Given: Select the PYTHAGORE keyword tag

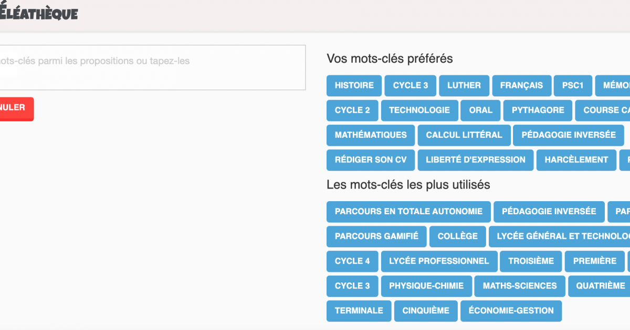Looking at the screenshot, I should click(538, 110).
